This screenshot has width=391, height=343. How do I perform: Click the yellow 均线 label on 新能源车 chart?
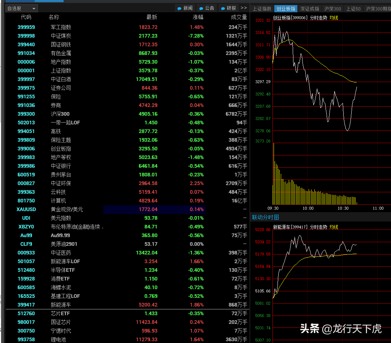click(334, 227)
